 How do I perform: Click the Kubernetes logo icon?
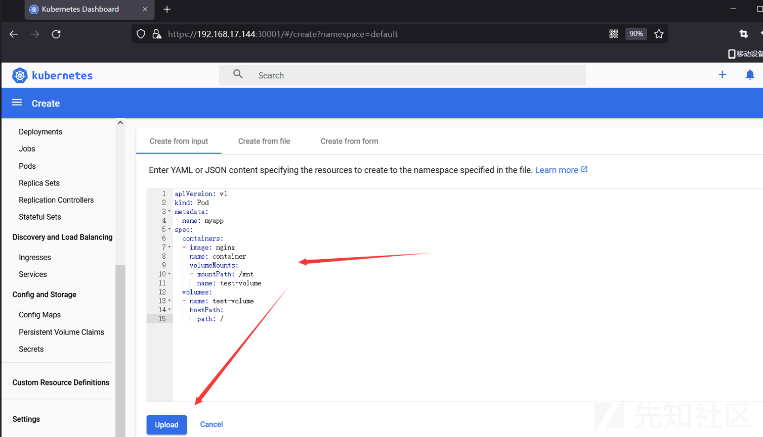click(20, 75)
